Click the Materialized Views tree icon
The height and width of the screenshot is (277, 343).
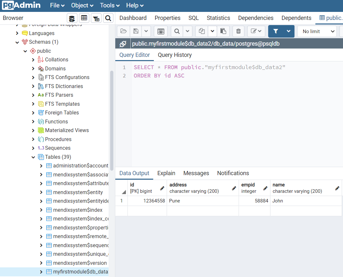point(41,130)
